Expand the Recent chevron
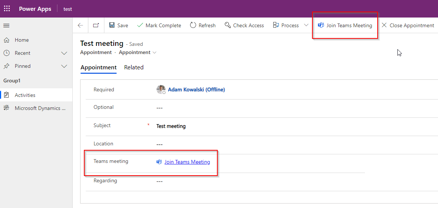Screen dimensions: 438x208 click(x=64, y=53)
